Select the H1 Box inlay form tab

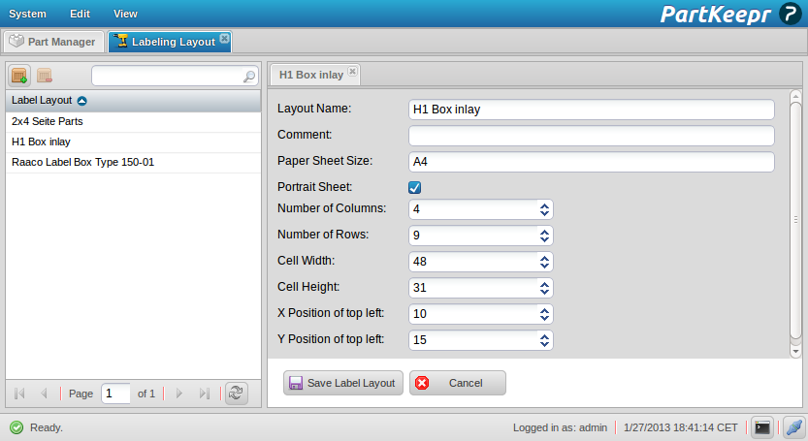tap(315, 75)
